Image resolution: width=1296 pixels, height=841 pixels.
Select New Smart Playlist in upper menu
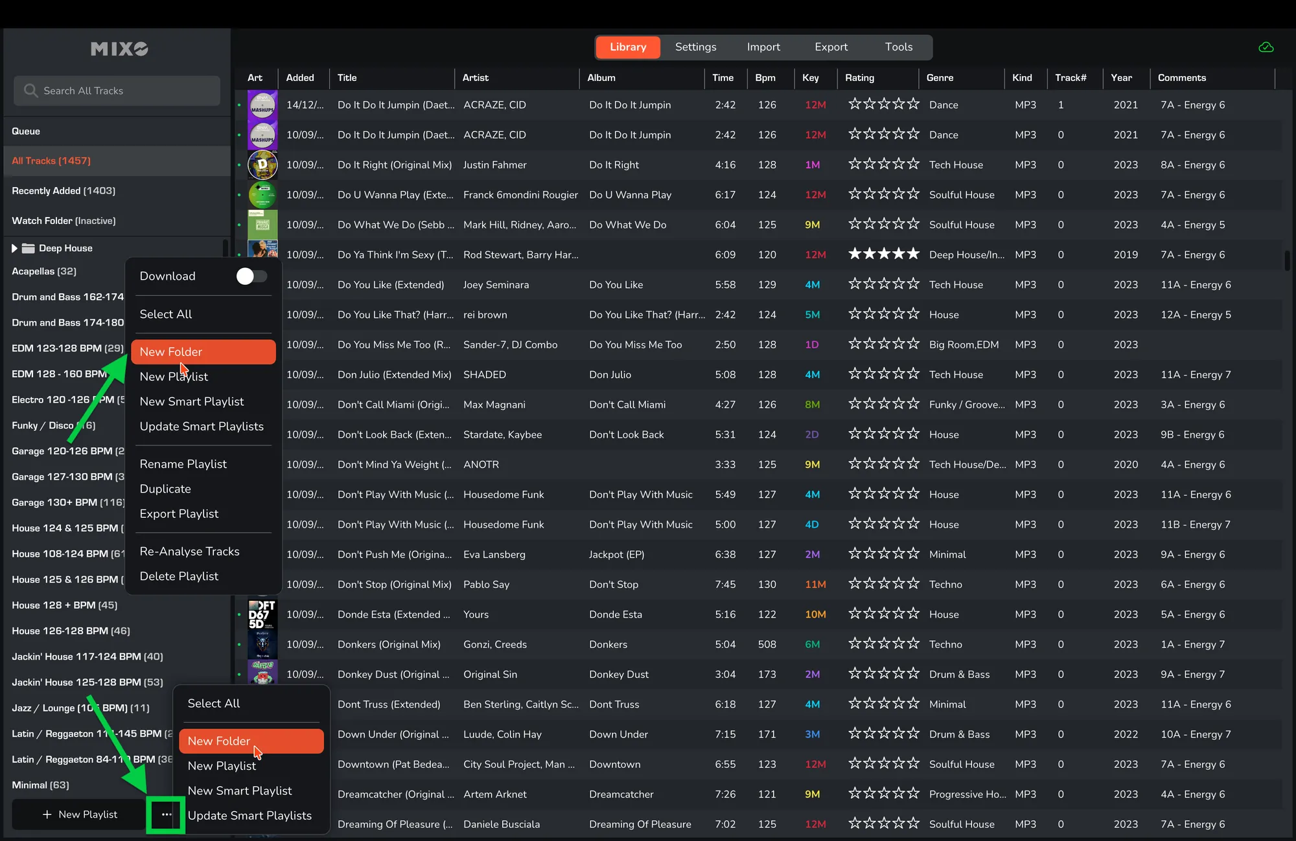pos(192,401)
